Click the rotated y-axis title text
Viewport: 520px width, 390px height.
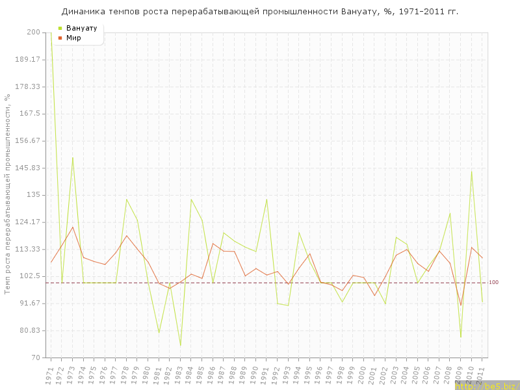[8, 194]
